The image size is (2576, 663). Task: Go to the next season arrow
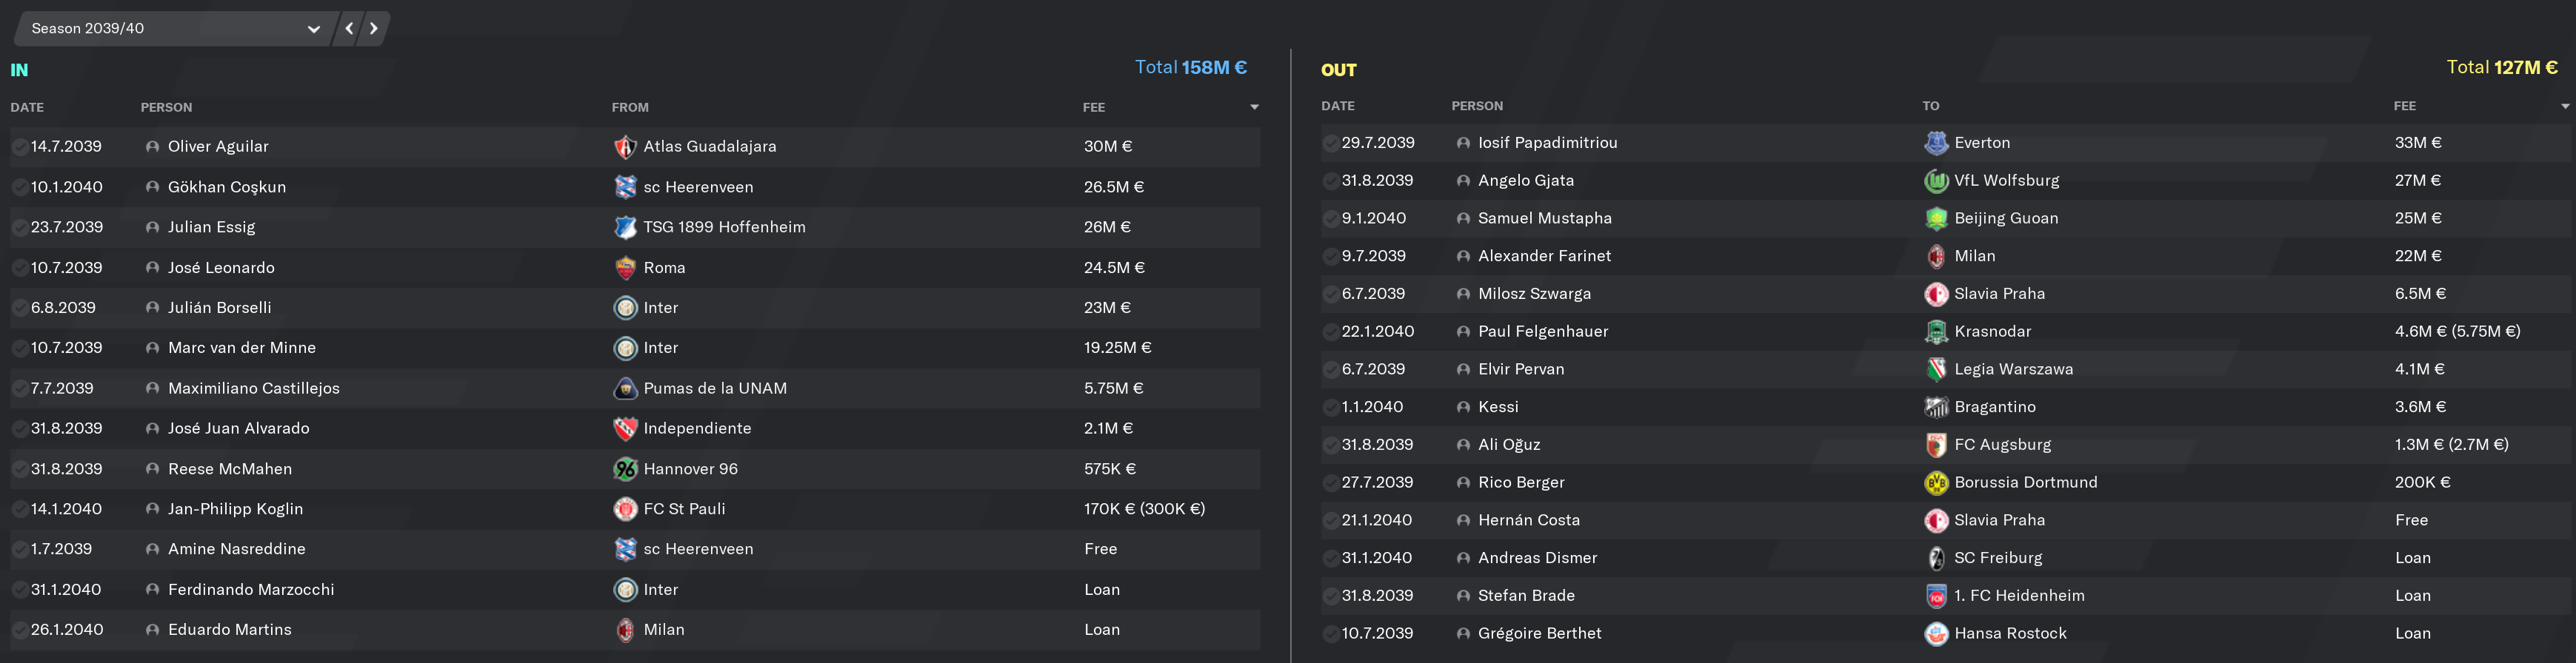tap(374, 29)
